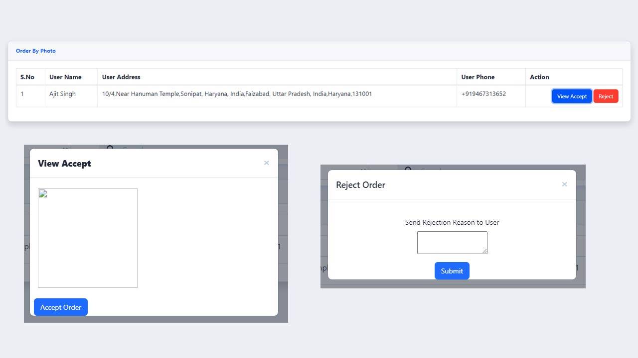Click the Hanuman Temple address cell

coord(237,94)
